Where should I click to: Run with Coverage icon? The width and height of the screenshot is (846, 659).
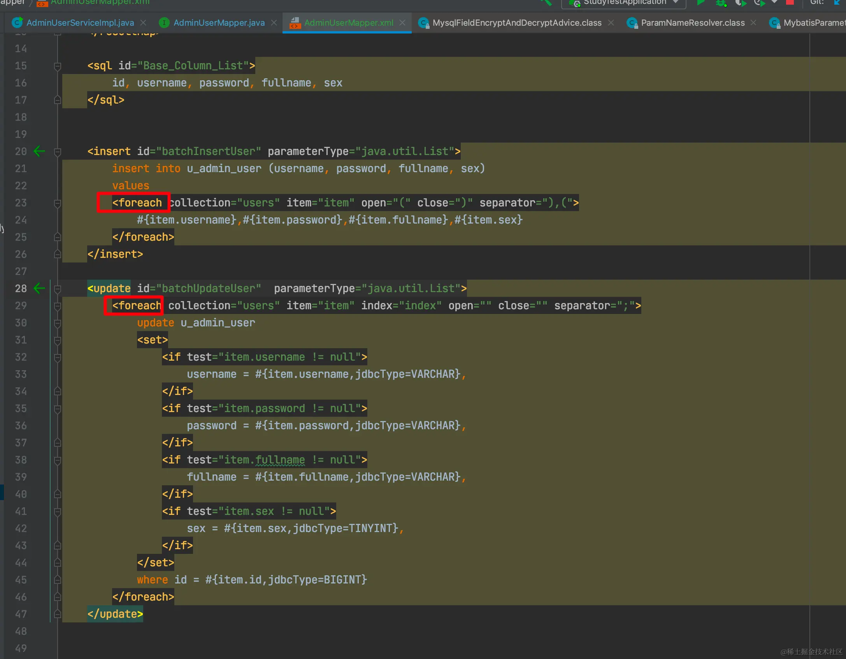click(x=741, y=2)
